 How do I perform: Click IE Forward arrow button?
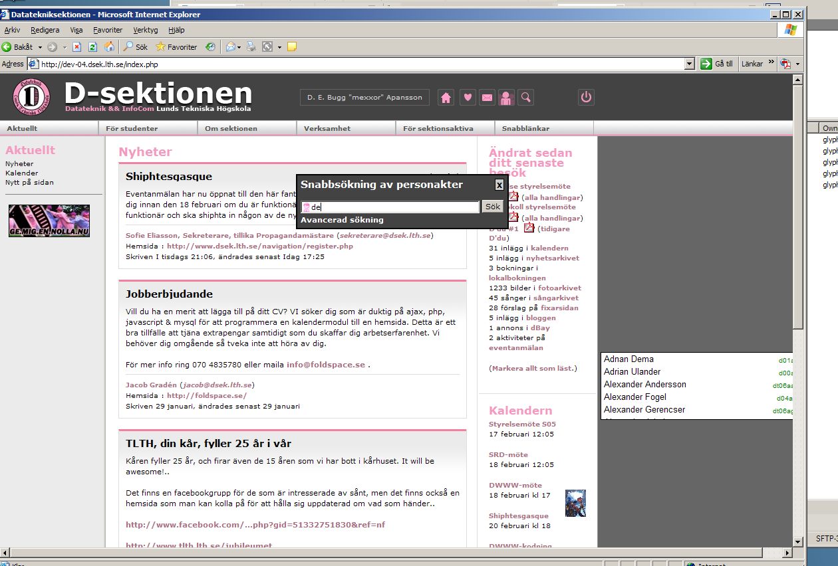click(52, 47)
